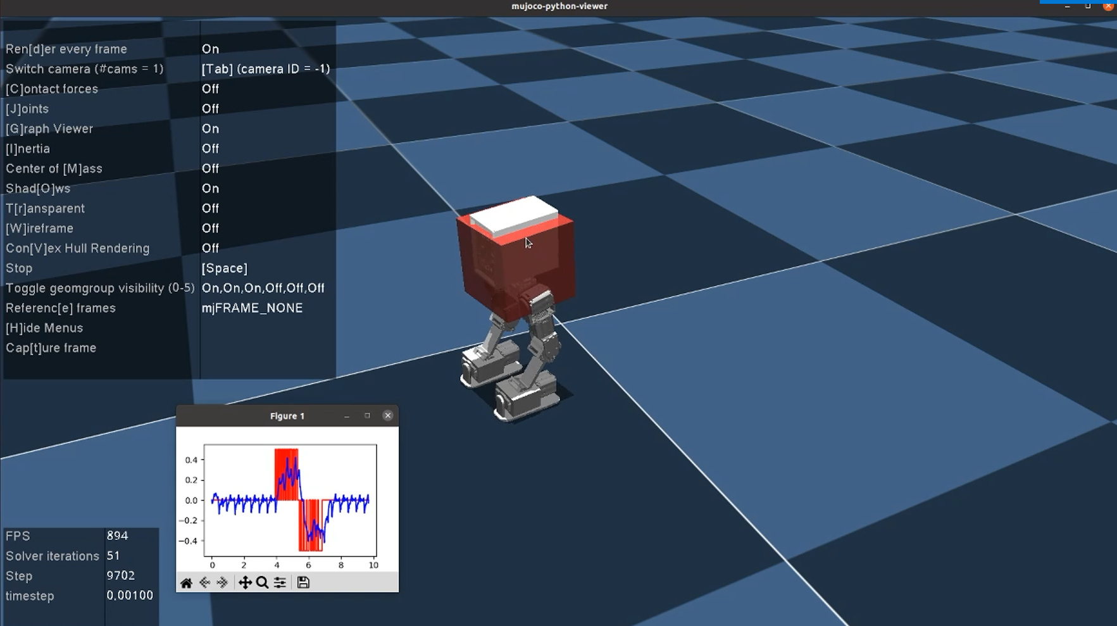Click the 'FPS' label in stats overlay
This screenshot has width=1117, height=626.
(x=18, y=536)
